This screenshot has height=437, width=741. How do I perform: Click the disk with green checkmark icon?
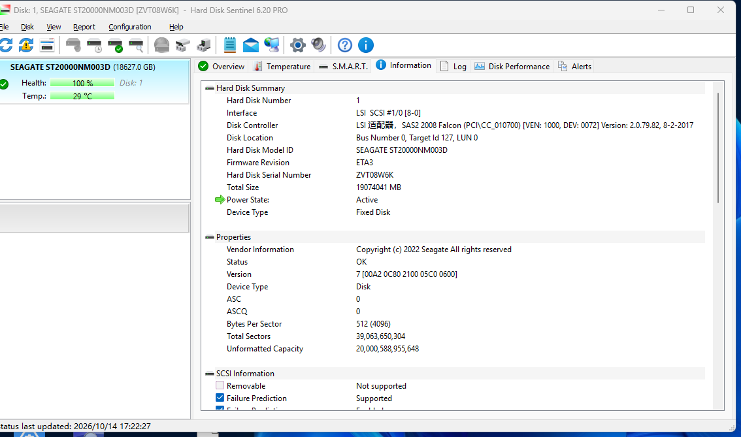pos(115,45)
